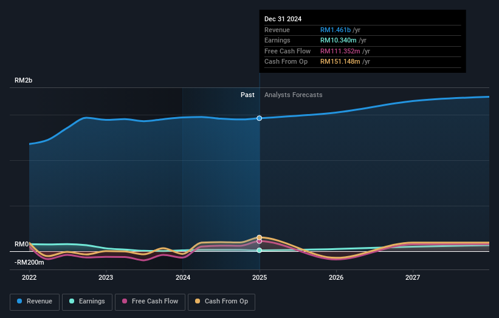Click the RM2b y-axis label

(23, 80)
